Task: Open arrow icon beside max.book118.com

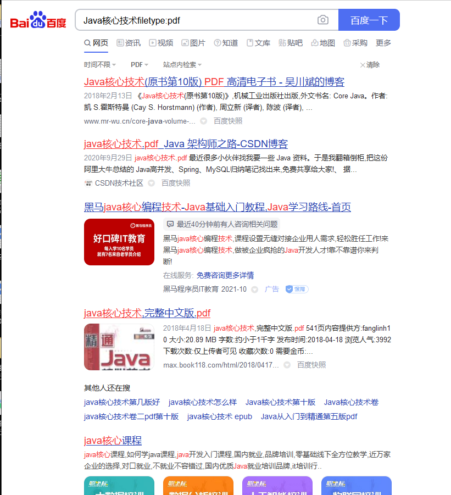Action: point(287,365)
